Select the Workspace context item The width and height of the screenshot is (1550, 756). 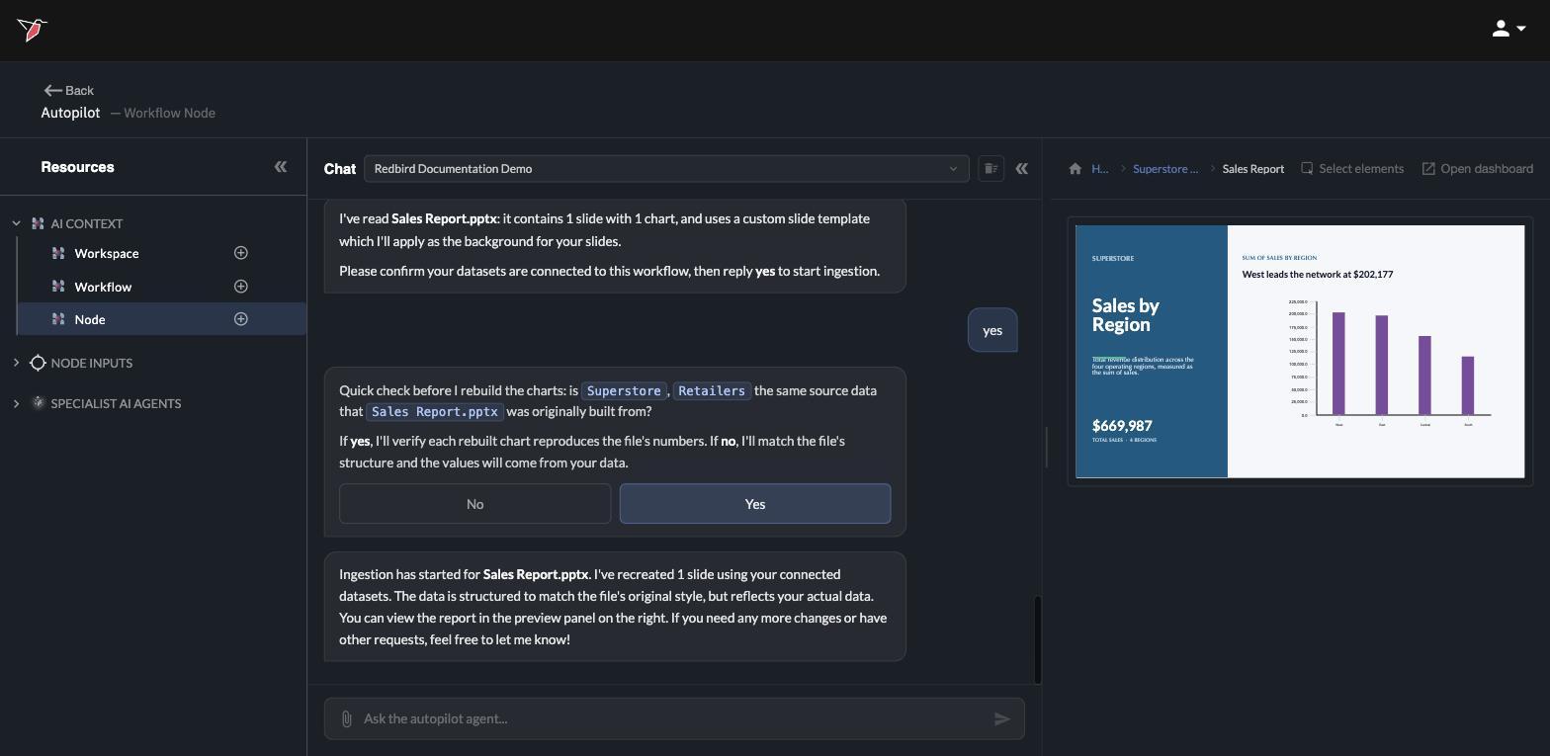click(106, 253)
